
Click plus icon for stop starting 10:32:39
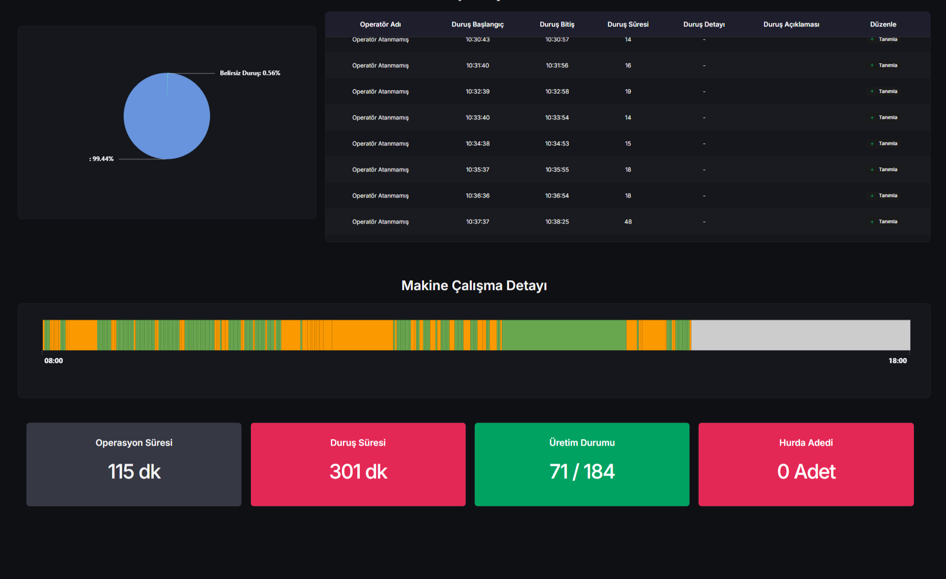pyautogui.click(x=872, y=91)
